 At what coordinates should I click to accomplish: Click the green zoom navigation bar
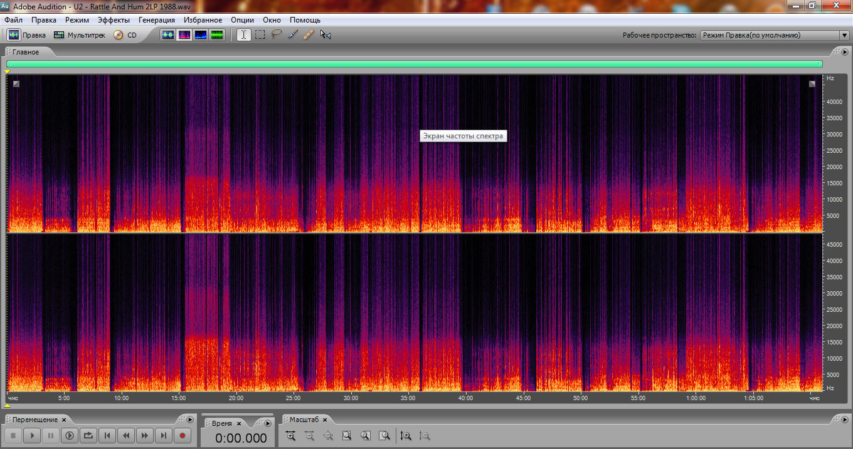pos(415,64)
